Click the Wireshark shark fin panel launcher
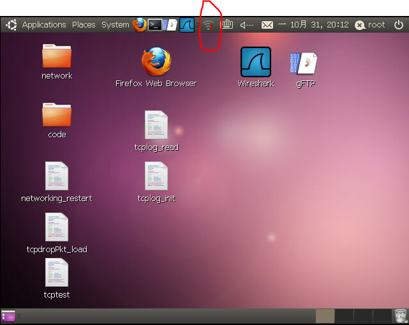The height and width of the screenshot is (325, 409). tap(186, 25)
